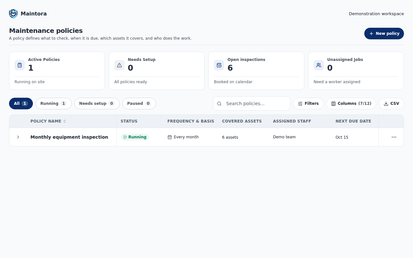Sort by the Policy Name arrows icon
Viewport: 413px width, 258px height.
click(65, 121)
